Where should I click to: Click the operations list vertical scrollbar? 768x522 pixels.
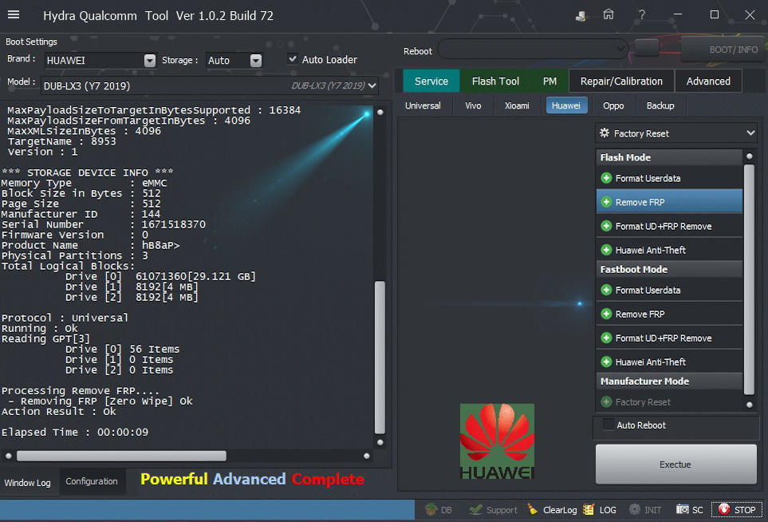click(x=749, y=279)
